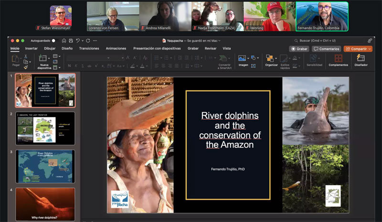Open the three-dots quick access menu
382x222 pixels.
click(x=95, y=41)
